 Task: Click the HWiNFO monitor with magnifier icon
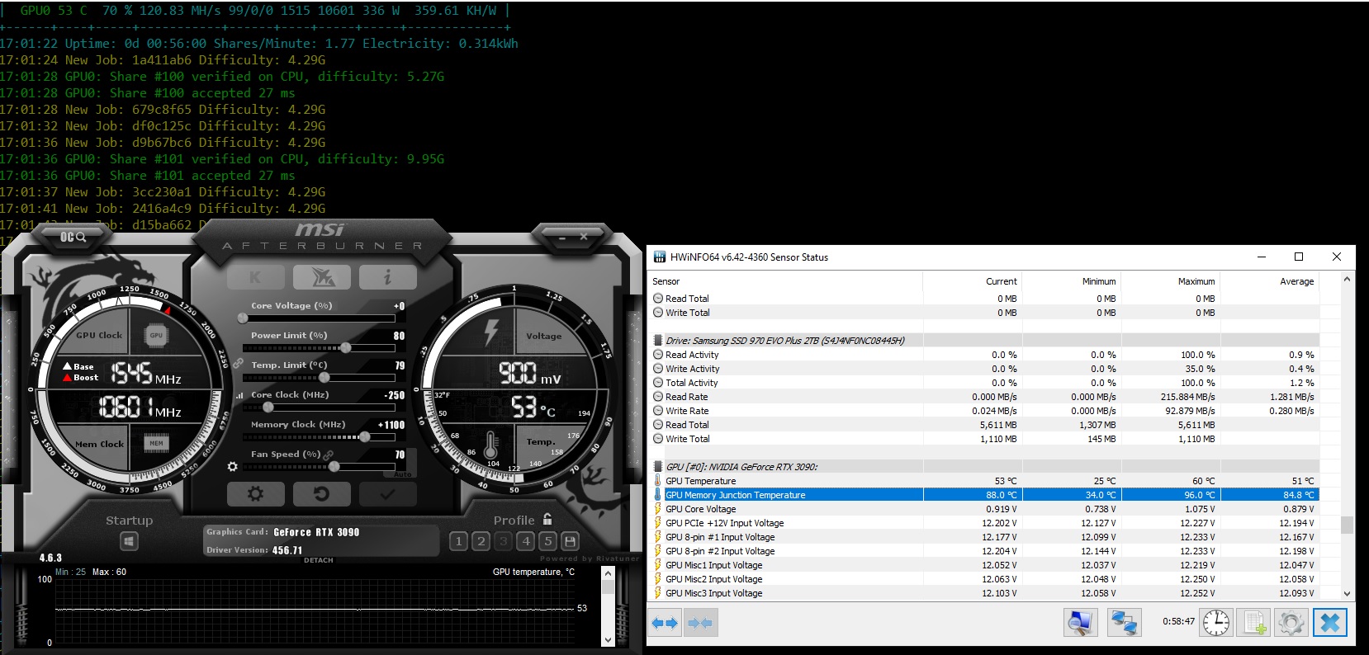(1079, 623)
